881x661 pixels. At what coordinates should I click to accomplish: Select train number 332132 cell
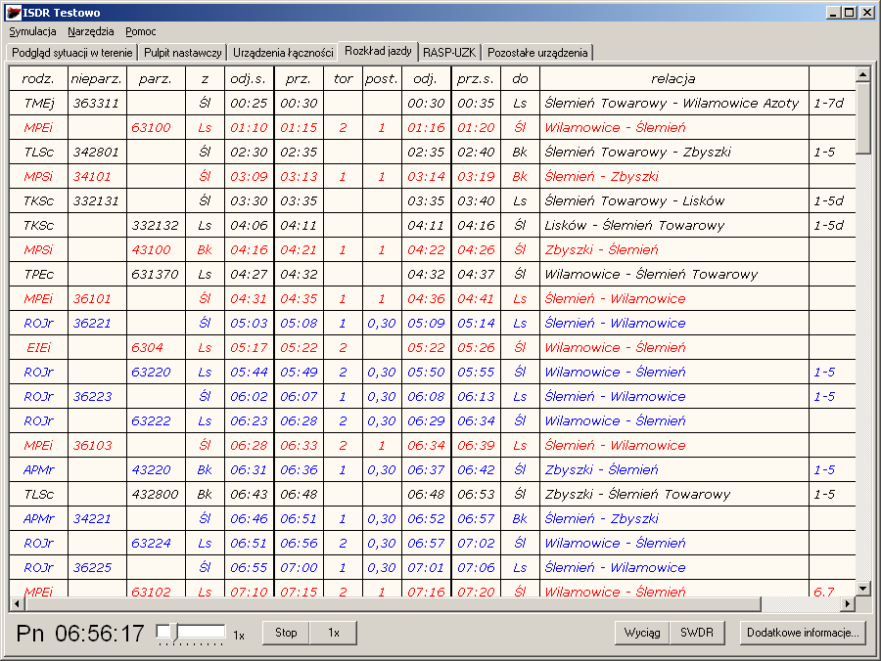156,225
